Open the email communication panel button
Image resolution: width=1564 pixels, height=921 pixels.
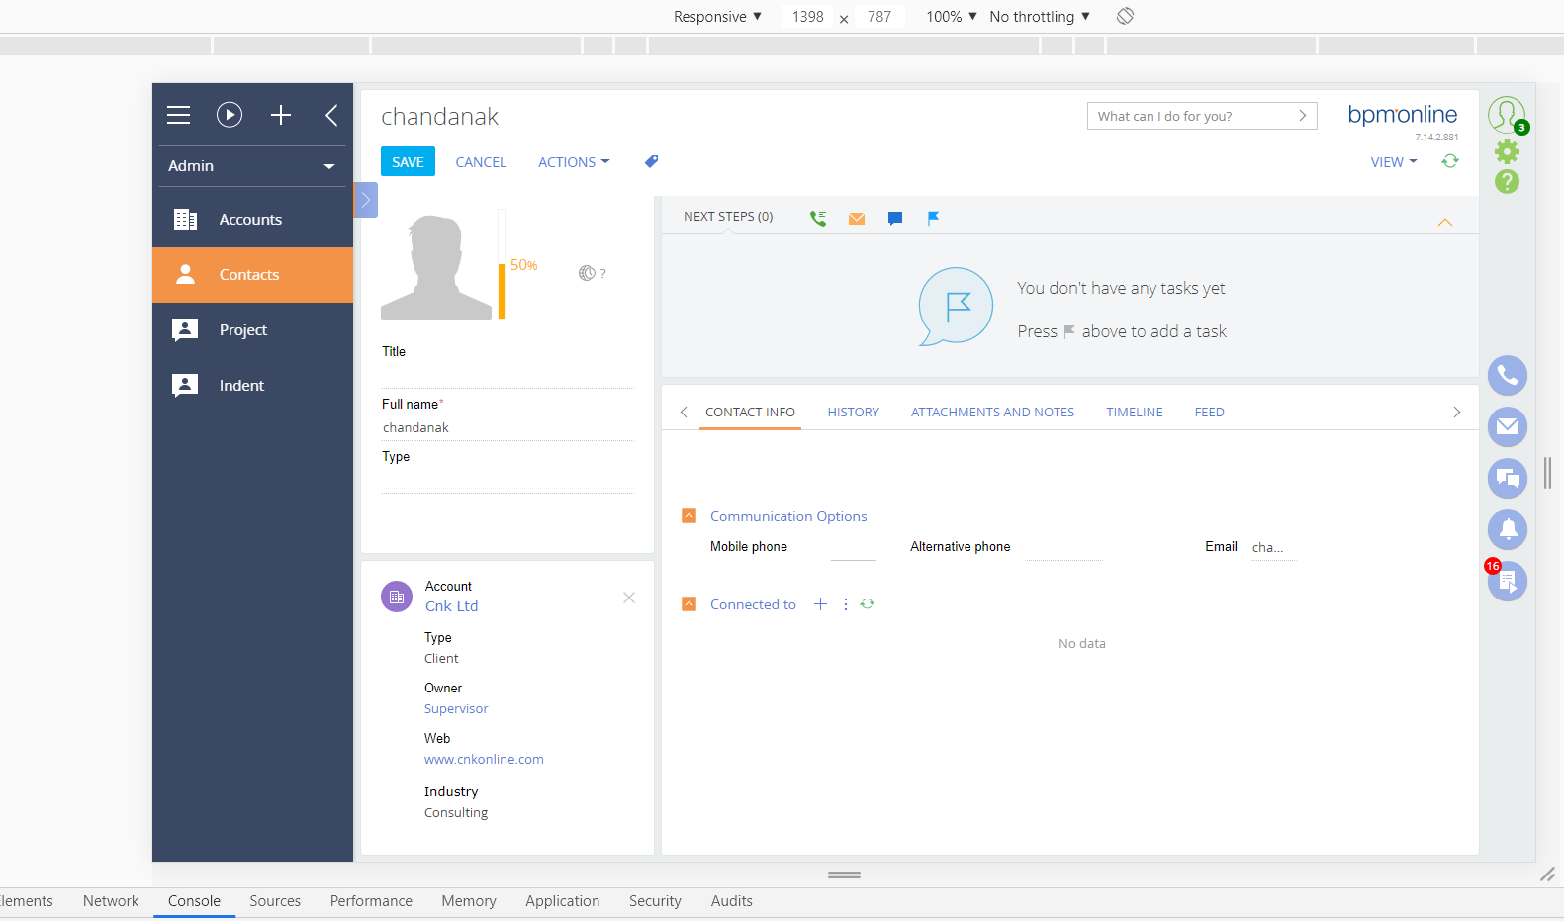click(1508, 426)
